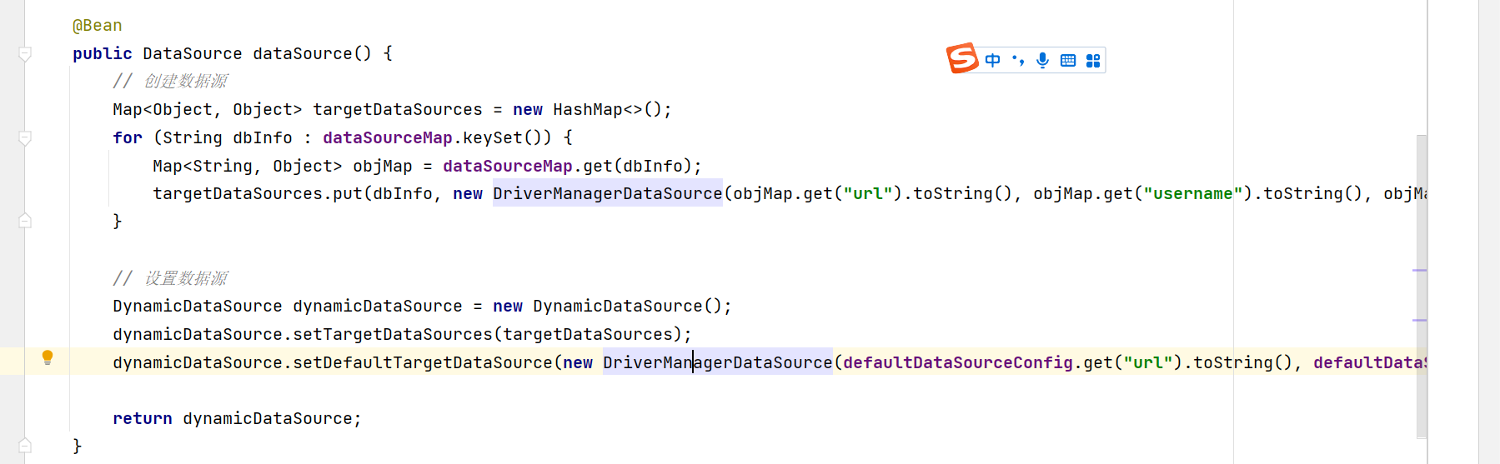Collapse the for loop fold marker

25,138
